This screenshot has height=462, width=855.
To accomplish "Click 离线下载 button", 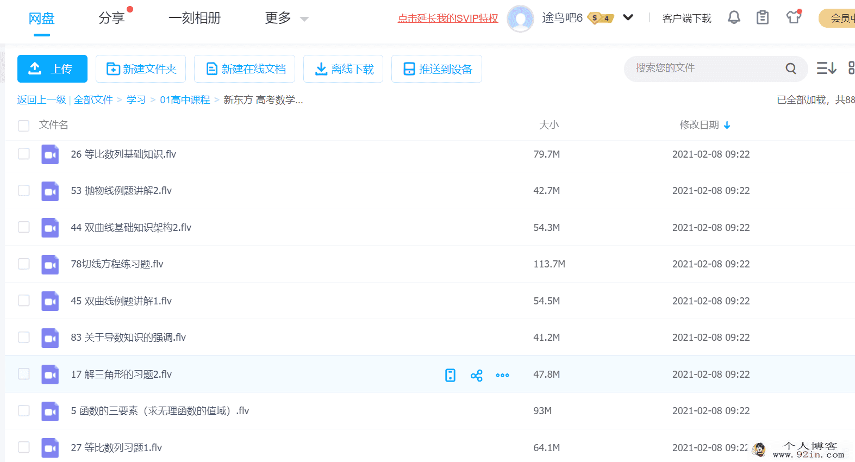I will [343, 68].
